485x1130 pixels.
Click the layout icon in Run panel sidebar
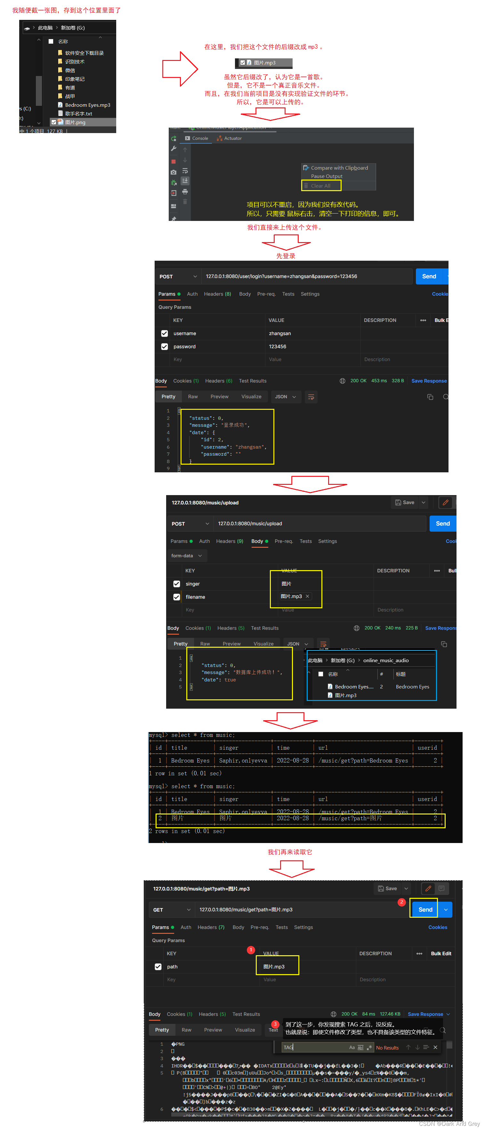tap(174, 206)
